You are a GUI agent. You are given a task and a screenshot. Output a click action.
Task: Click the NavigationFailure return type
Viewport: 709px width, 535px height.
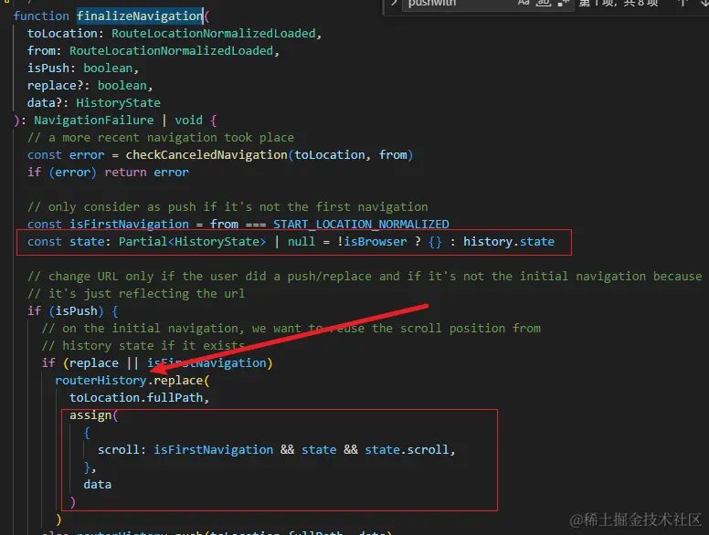tap(93, 121)
